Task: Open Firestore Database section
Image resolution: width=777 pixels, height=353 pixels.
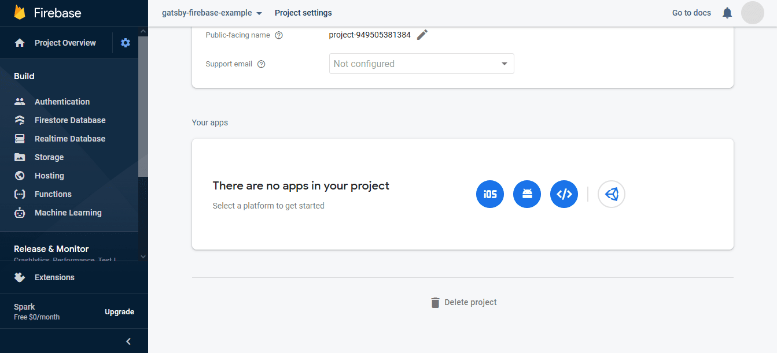Action: tap(70, 120)
